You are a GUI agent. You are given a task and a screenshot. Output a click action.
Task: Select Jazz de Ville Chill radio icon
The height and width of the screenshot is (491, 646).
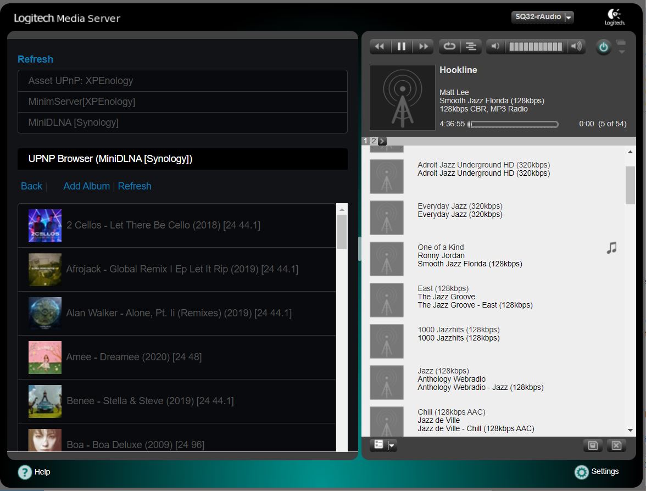(387, 421)
